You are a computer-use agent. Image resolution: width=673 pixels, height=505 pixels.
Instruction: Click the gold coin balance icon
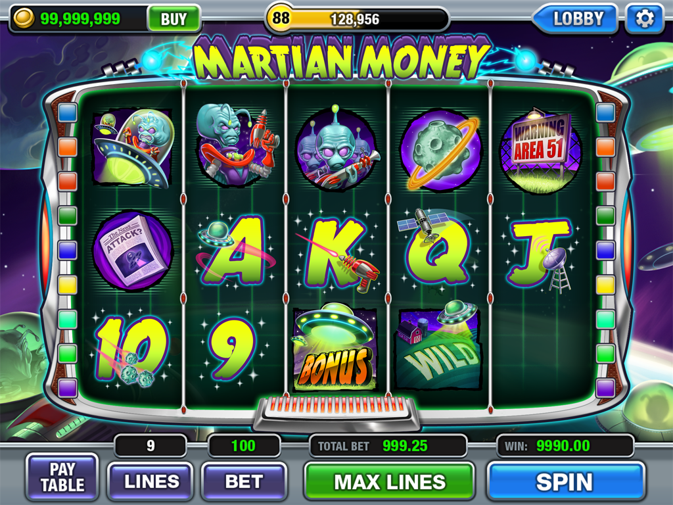click(24, 18)
